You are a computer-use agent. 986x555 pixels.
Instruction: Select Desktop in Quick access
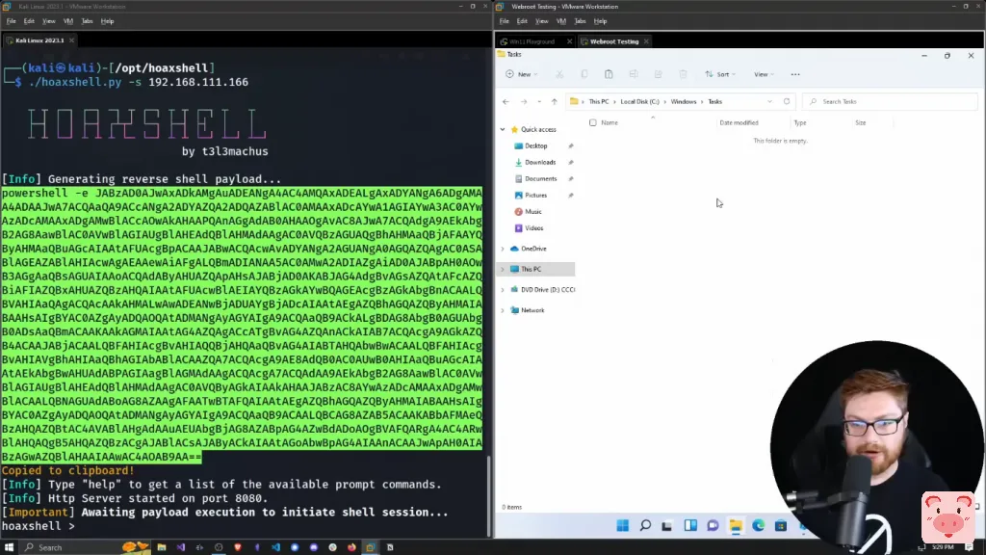coord(535,146)
